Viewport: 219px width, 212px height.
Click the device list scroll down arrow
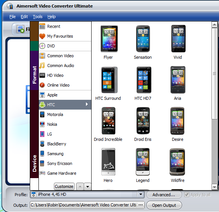tap(214, 187)
